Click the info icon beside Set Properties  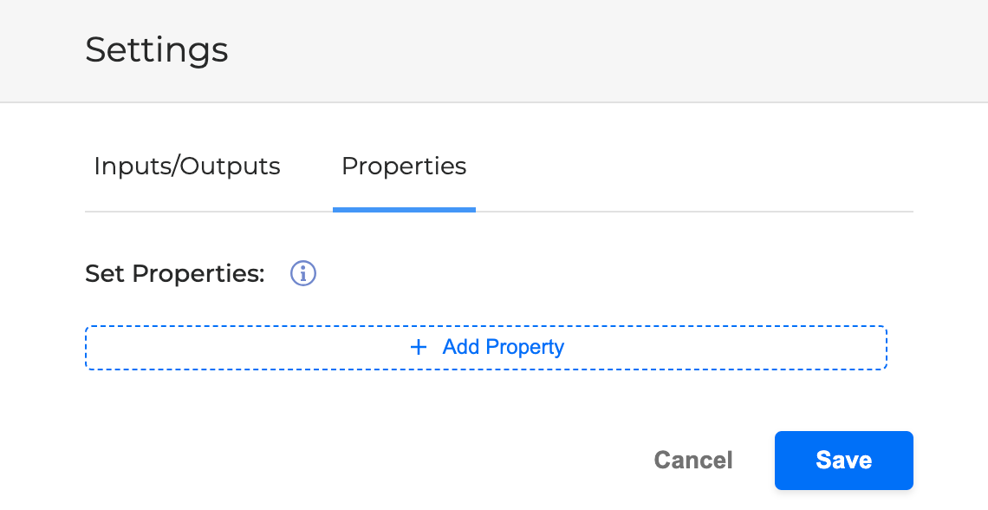pyautogui.click(x=302, y=274)
